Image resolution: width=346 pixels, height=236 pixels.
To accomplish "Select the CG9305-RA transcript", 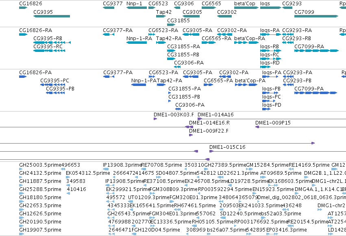I will (x=191, y=34).
